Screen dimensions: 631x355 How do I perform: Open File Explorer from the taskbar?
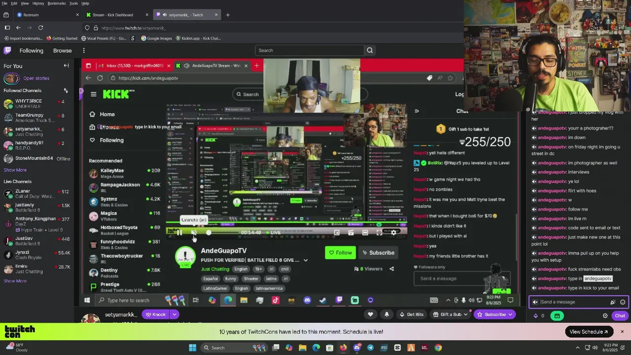click(302, 348)
